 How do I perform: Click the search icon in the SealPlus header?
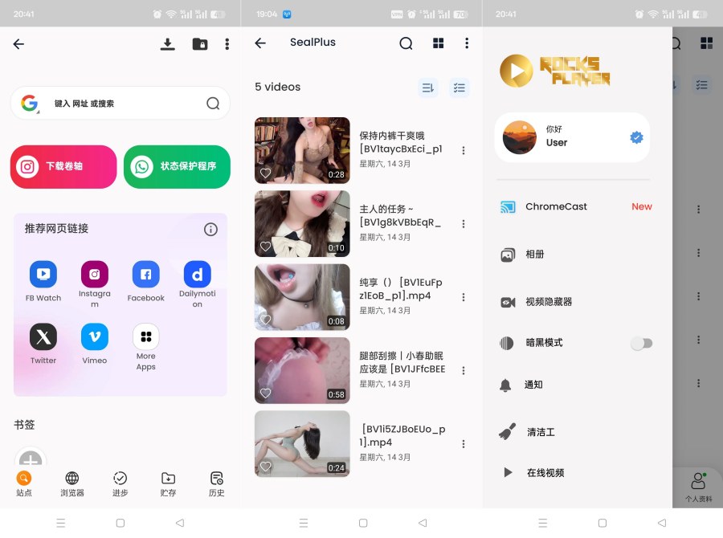coord(406,43)
